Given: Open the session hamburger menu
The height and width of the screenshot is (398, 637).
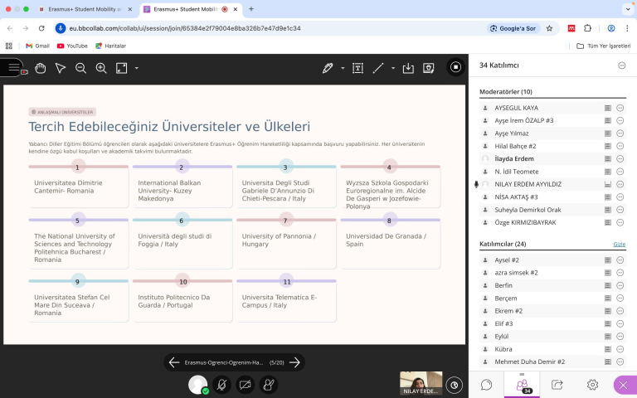Looking at the screenshot, I should pos(13,67).
